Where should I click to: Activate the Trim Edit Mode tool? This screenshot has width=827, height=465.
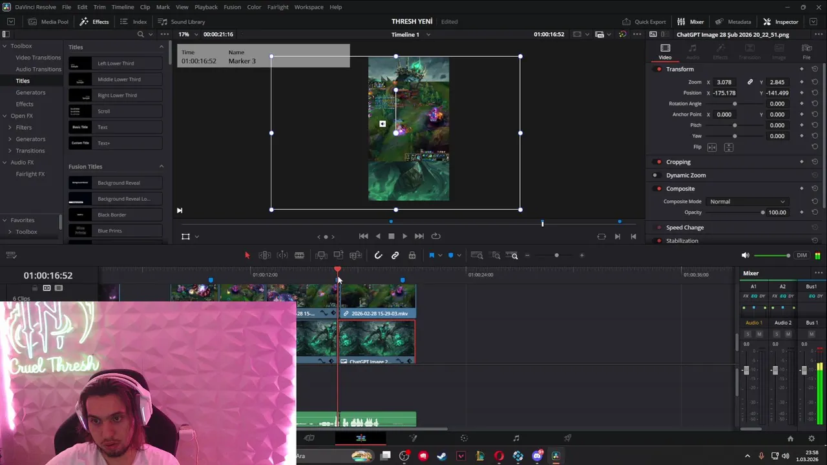(x=264, y=255)
